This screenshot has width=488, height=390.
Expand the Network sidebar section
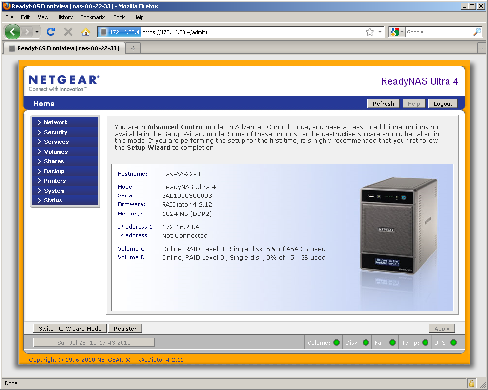click(65, 122)
